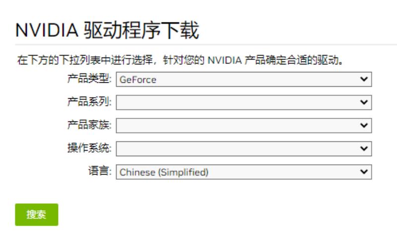The image size is (397, 238).
Task: Click the word NVIDIA in the description line
Action: tap(225, 60)
